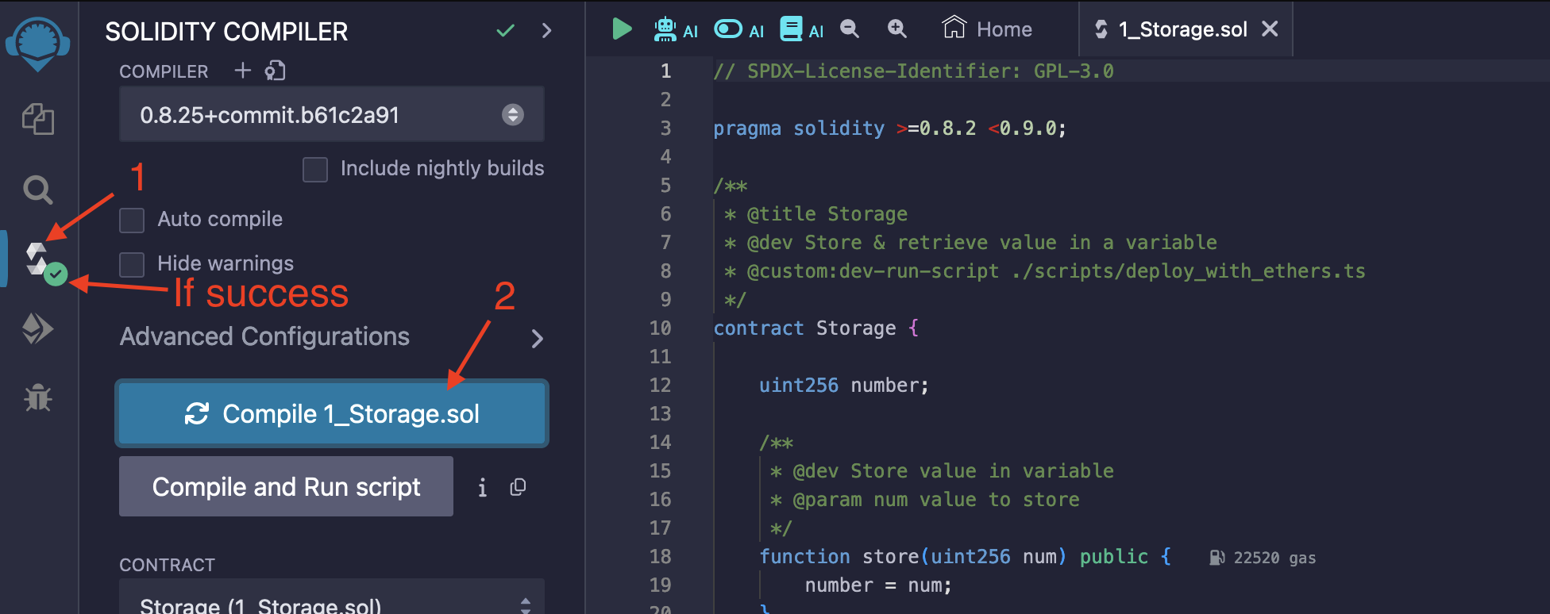Click the Compile 1_Storage.sol button

(332, 414)
